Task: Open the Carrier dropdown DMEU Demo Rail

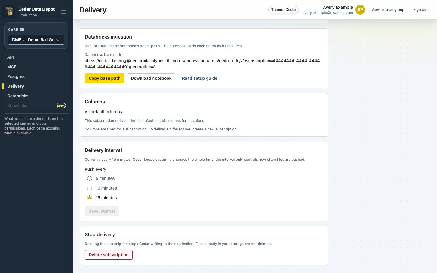Action: (36, 40)
